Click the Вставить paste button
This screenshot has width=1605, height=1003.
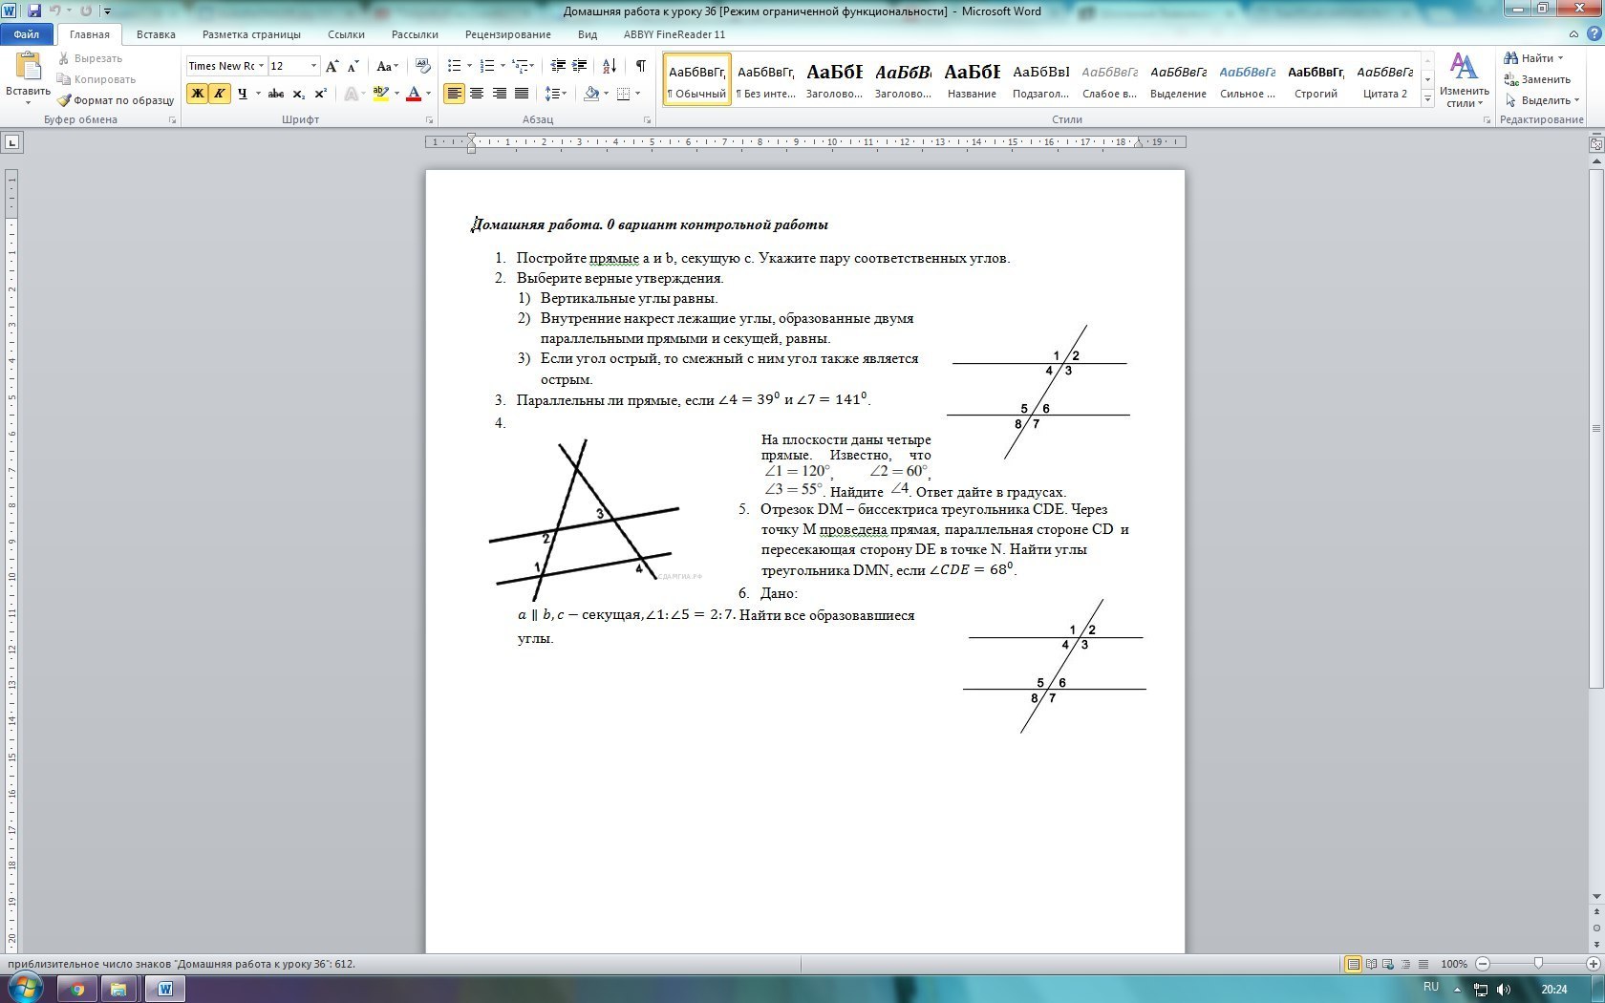coord(29,78)
